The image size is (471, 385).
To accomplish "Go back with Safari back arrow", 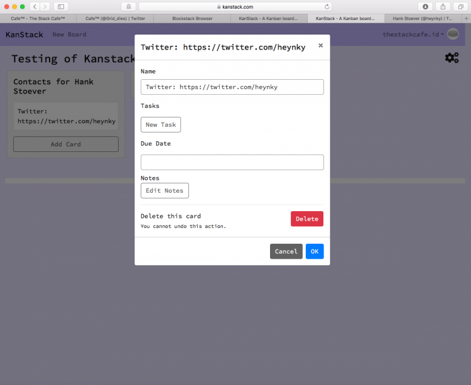I will (x=35, y=7).
